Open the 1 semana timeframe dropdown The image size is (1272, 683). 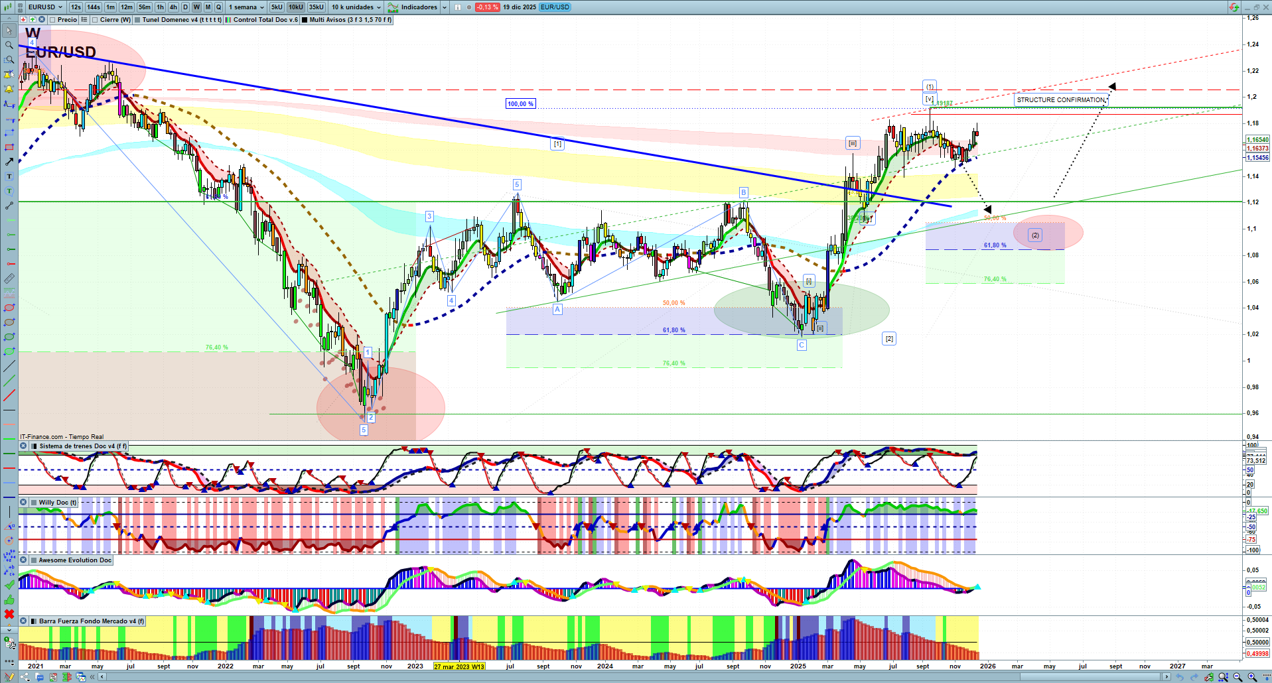click(x=246, y=7)
